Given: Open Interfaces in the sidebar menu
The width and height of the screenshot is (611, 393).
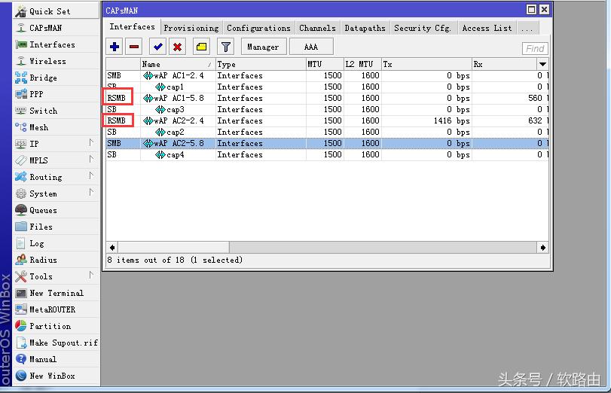Looking at the screenshot, I should click(57, 44).
